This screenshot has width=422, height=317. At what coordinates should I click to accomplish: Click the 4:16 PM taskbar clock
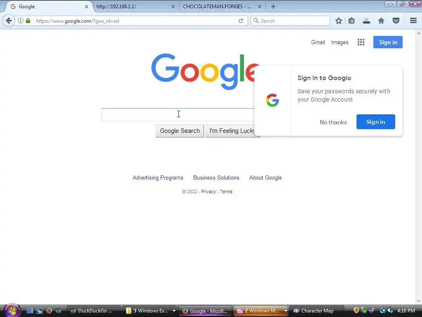pos(406,310)
